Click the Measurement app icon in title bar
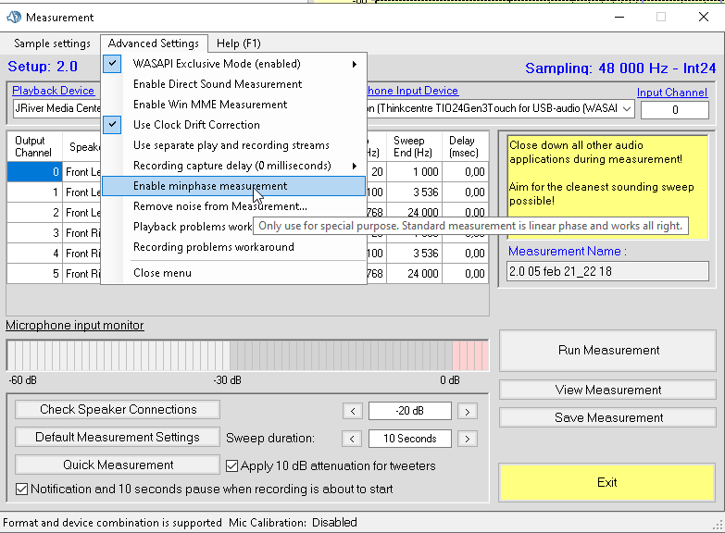725x533 pixels. pyautogui.click(x=14, y=17)
